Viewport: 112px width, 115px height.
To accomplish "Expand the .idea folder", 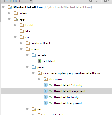I will coord(9,13).
